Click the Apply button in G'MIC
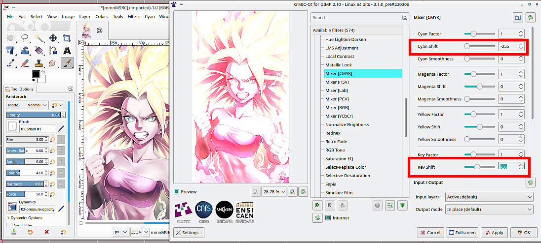The height and width of the screenshot is (243, 541). click(494, 233)
